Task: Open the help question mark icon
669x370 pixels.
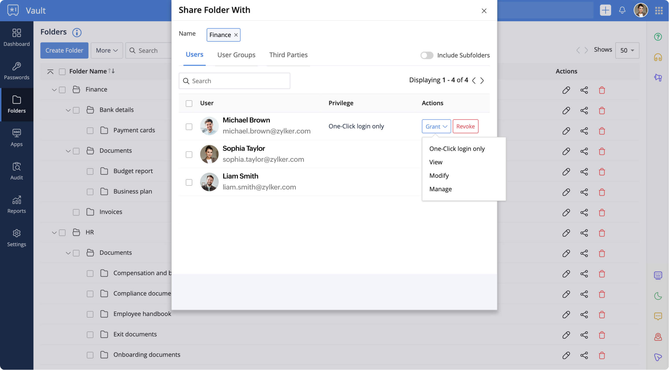Action: 658,37
